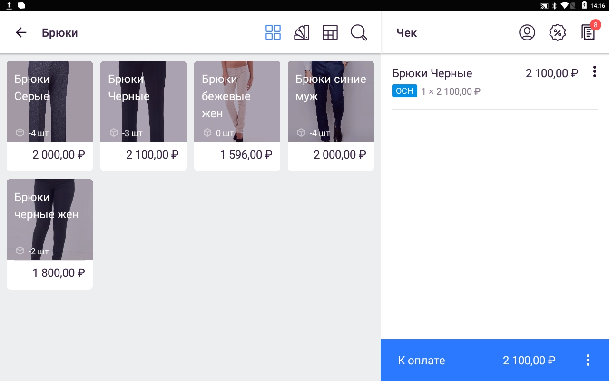Tap the upload notification icon
The height and width of the screenshot is (381, 609).
[9, 6]
